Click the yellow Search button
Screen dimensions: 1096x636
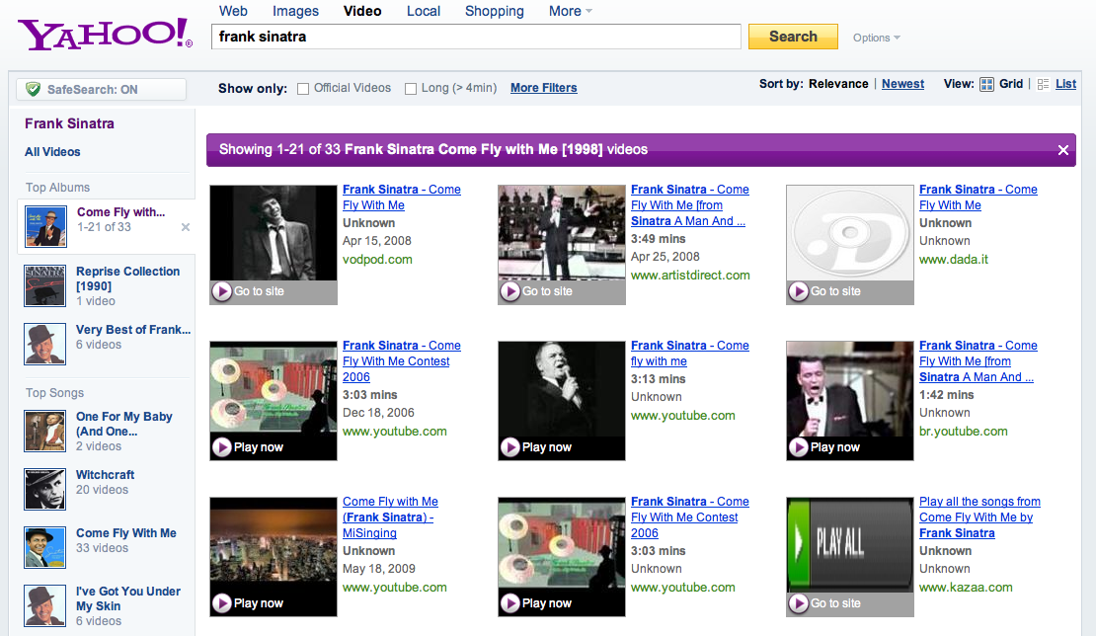tap(793, 37)
